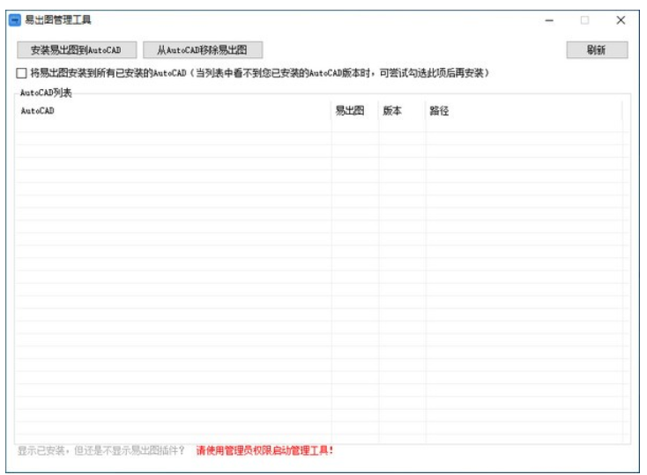The width and height of the screenshot is (647, 475).
Task: Click the 易出图管理工具 app icon in title bar
Action: coord(14,19)
